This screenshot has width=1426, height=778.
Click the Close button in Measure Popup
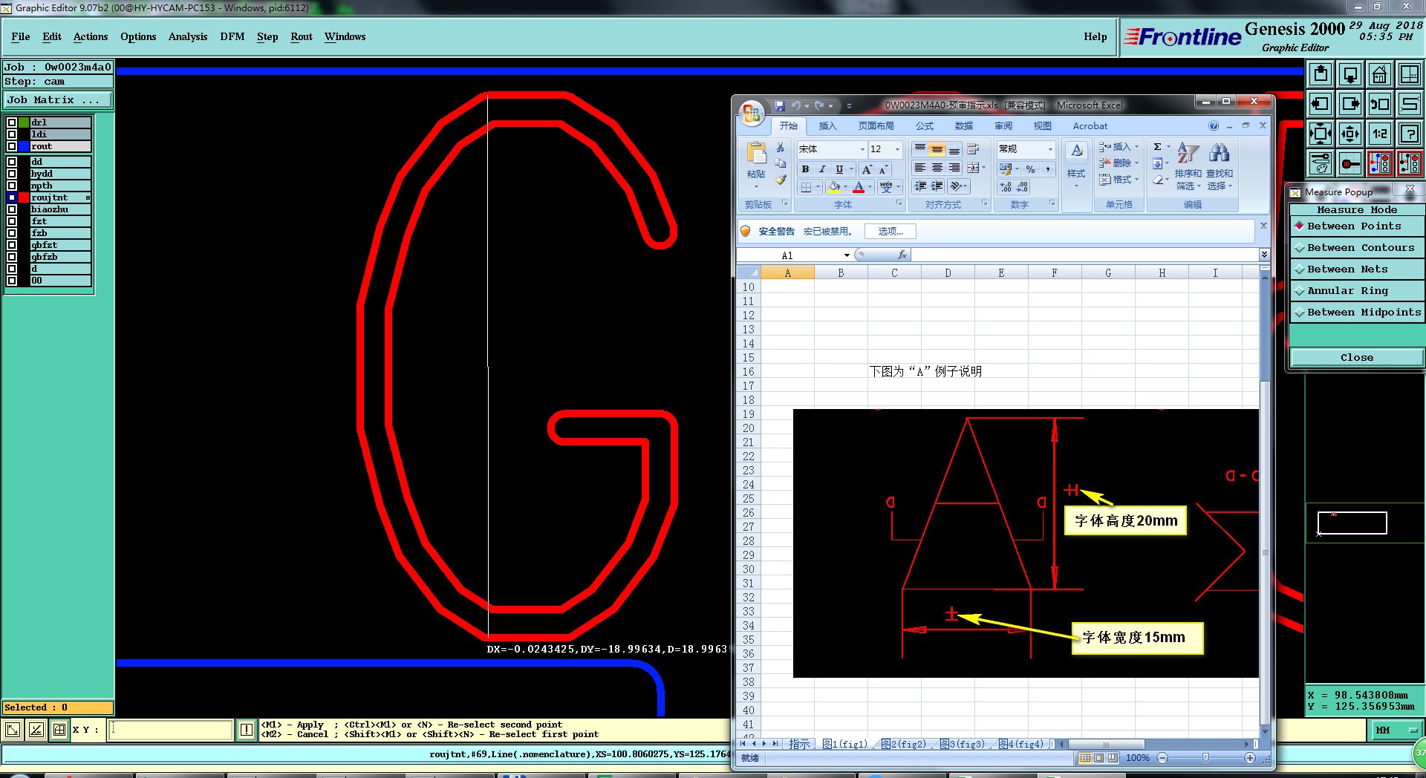coord(1357,357)
